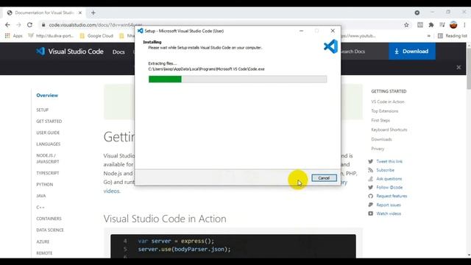The image size is (471, 265).
Task: Open the browser extensions puzzle icon
Action: [431, 25]
